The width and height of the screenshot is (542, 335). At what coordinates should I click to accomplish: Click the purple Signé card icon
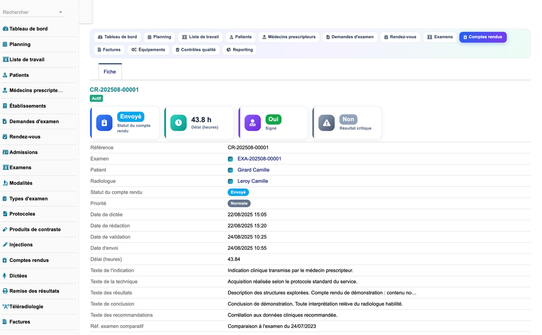click(252, 123)
